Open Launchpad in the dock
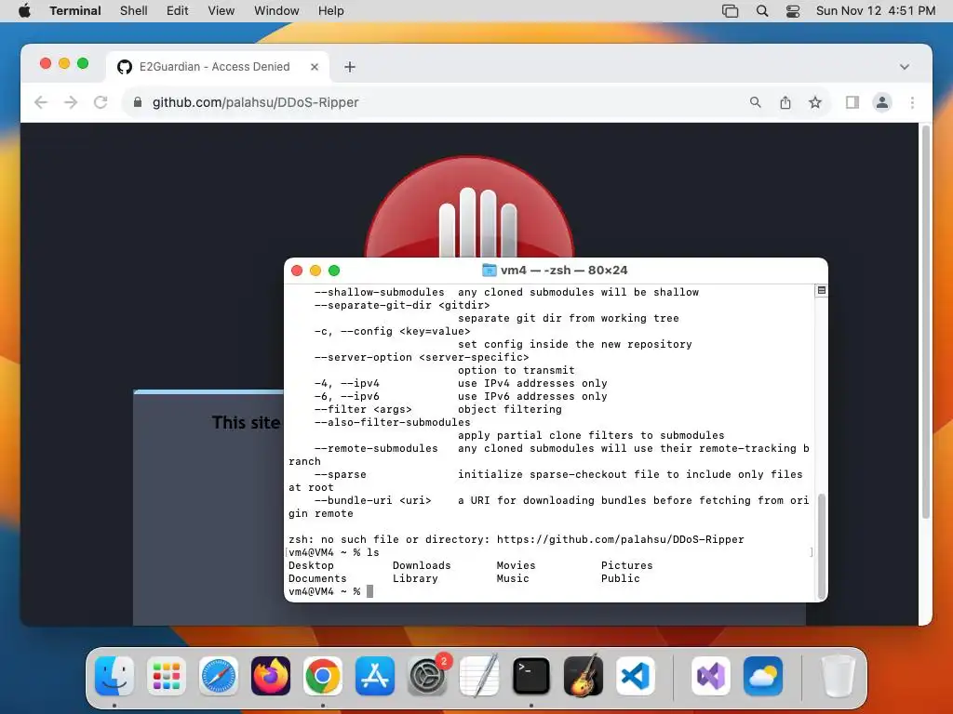 click(x=167, y=676)
